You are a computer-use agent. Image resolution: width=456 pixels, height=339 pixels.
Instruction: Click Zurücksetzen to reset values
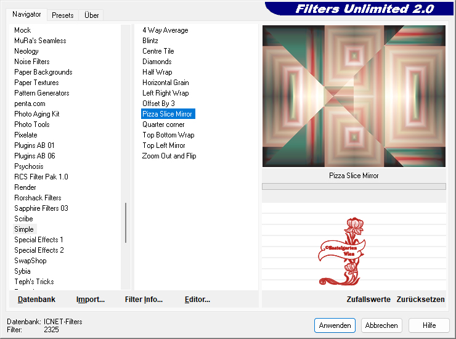click(x=420, y=300)
